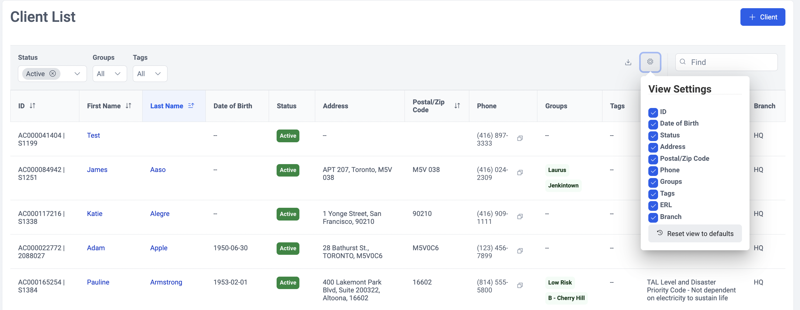The height and width of the screenshot is (310, 800).
Task: Copy phone number for James Aaso
Action: tap(520, 173)
